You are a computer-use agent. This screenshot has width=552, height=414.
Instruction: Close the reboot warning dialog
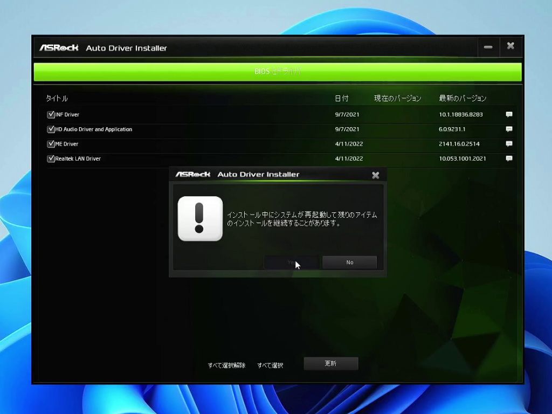(376, 175)
